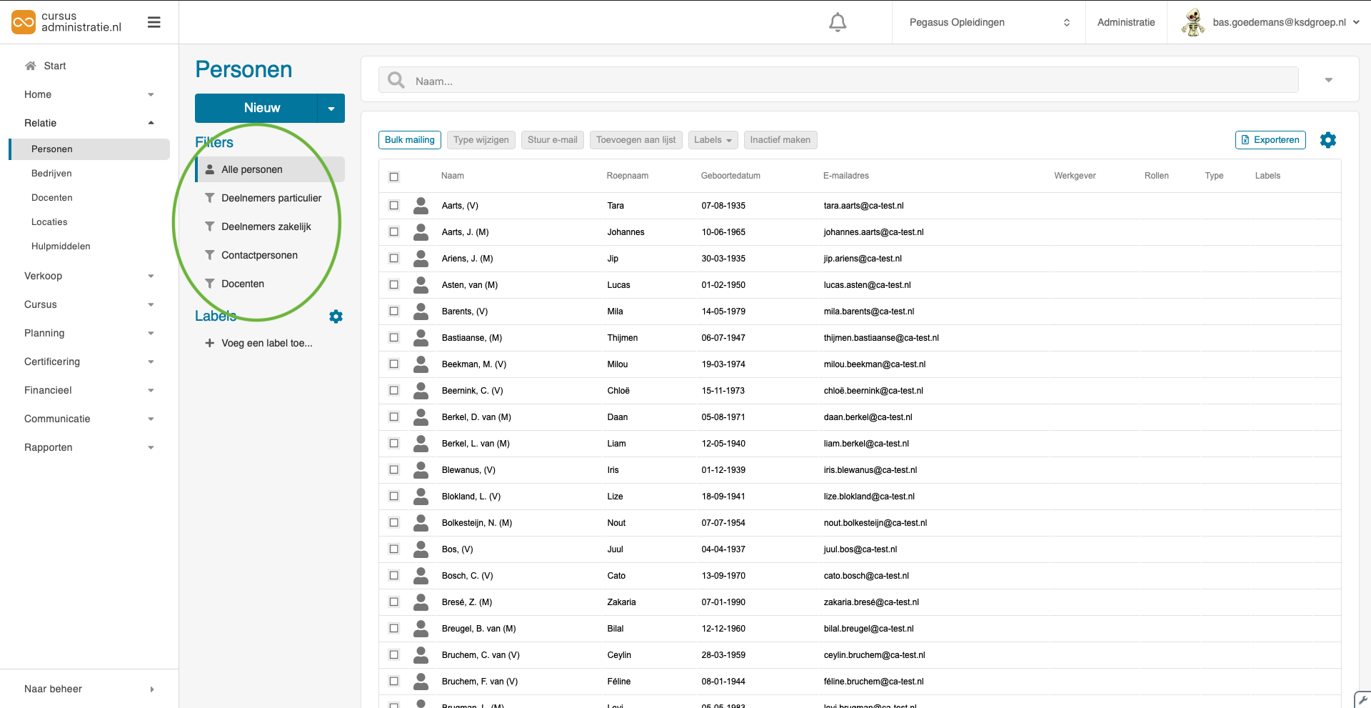Click person icon for Aarts, (V)
The image size is (1371, 708).
pos(421,206)
